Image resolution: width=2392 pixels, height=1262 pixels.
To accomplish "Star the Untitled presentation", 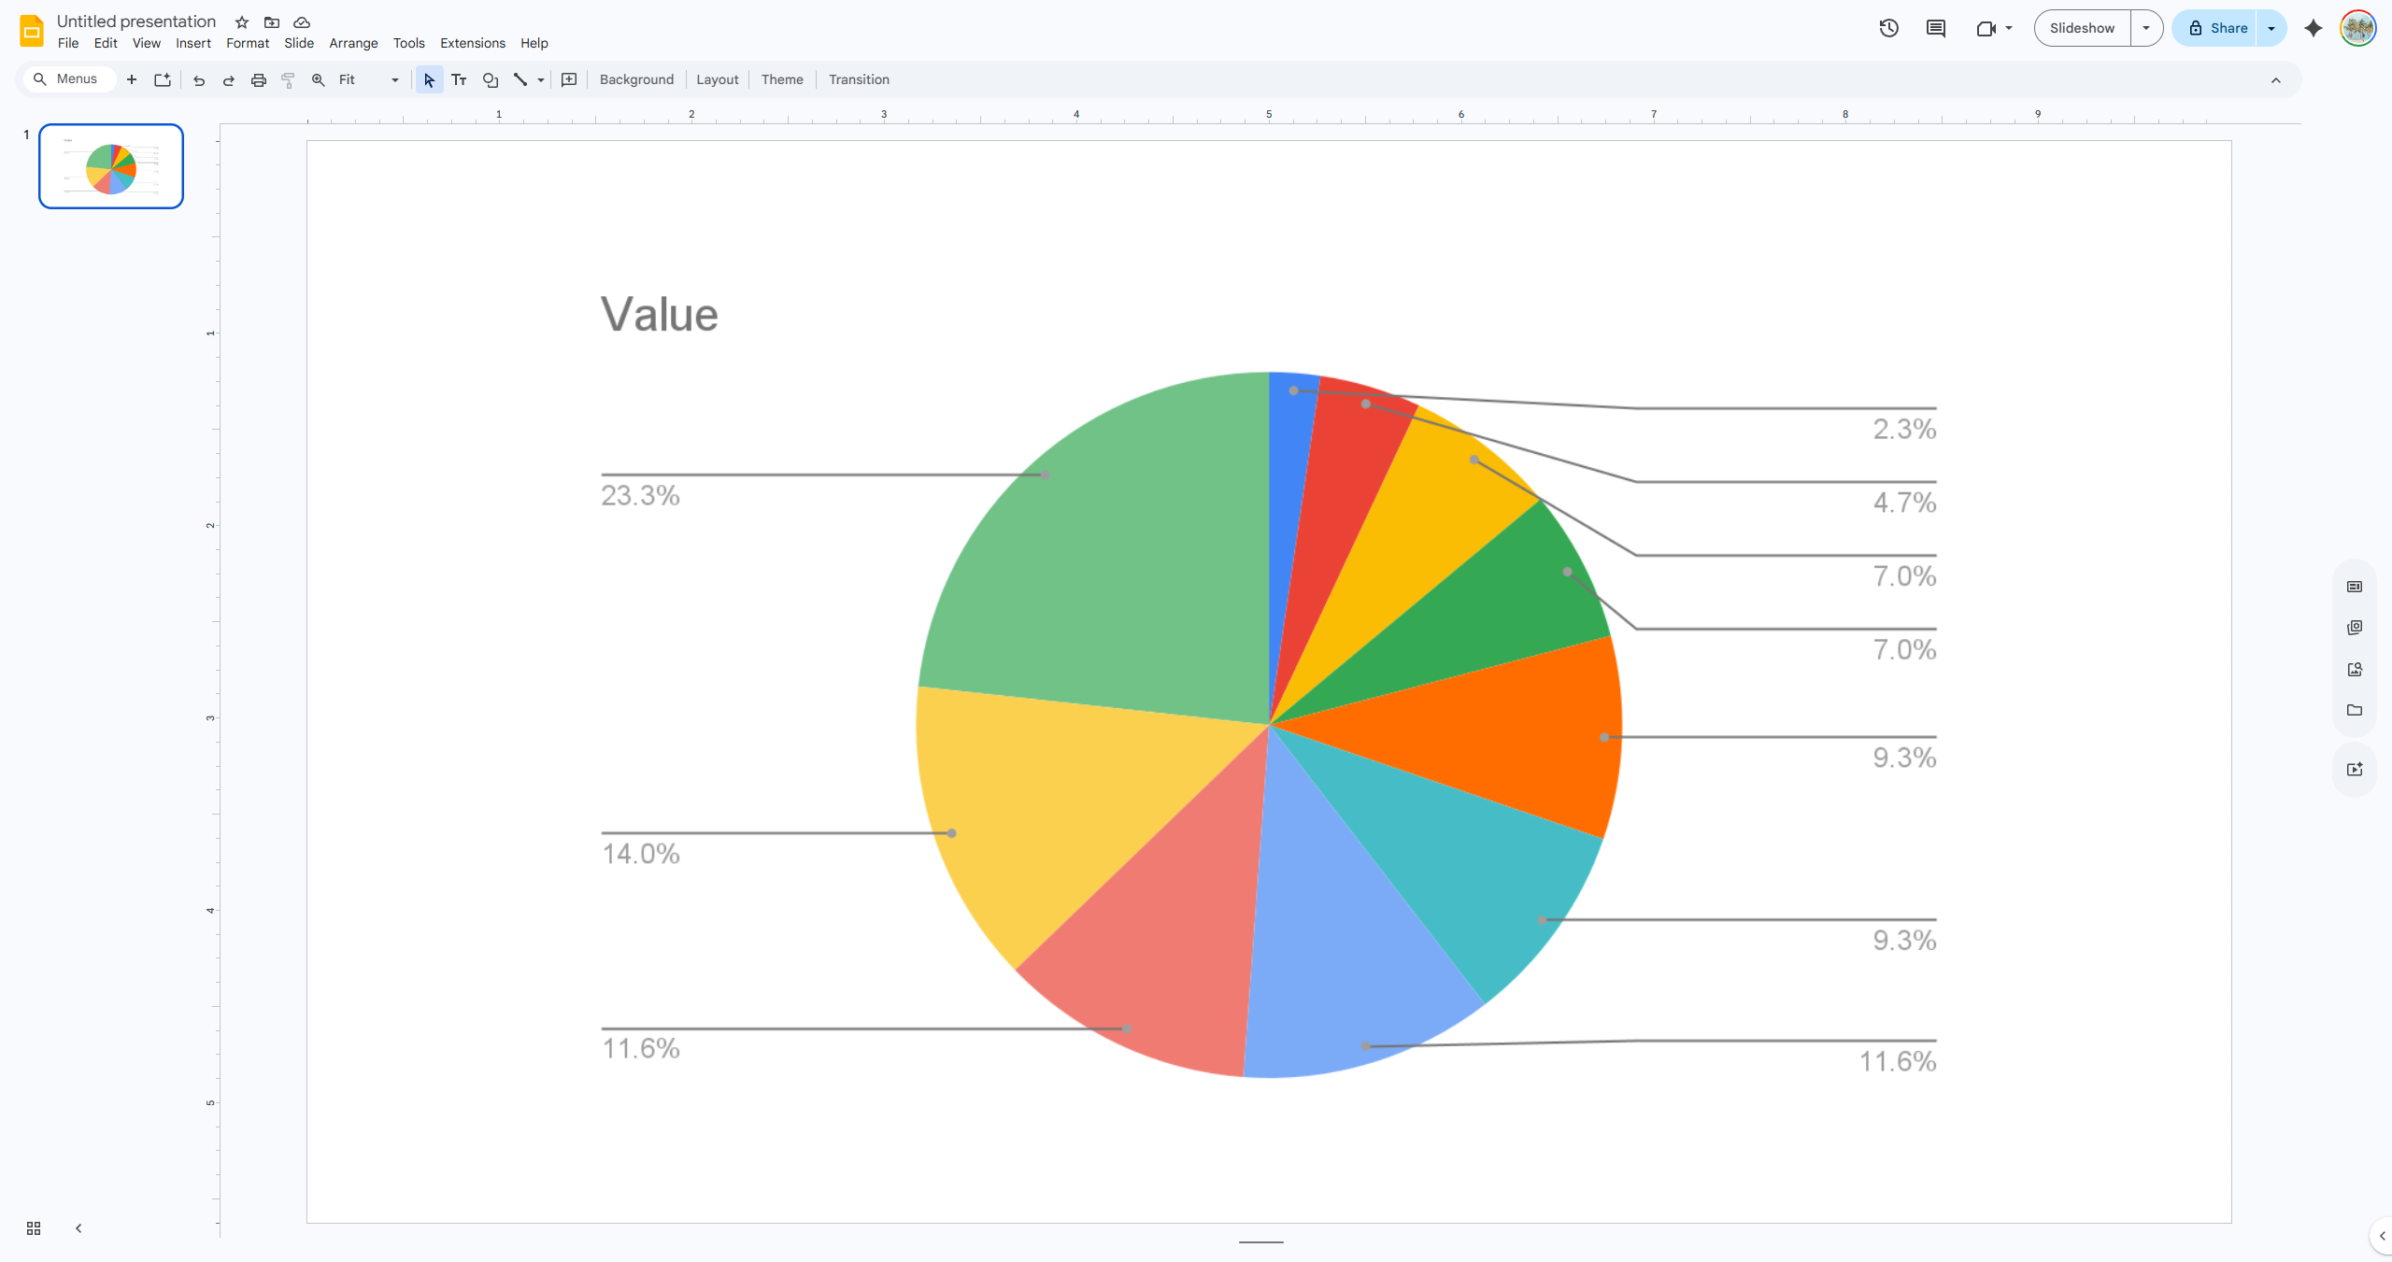I will (x=242, y=22).
